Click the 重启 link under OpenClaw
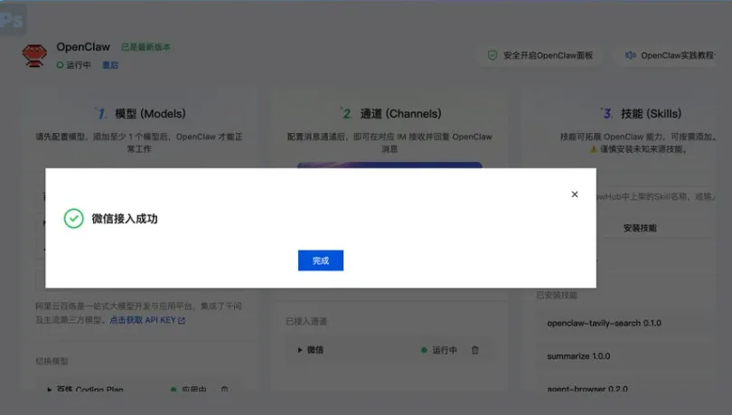This screenshot has width=732, height=415. 110,65
